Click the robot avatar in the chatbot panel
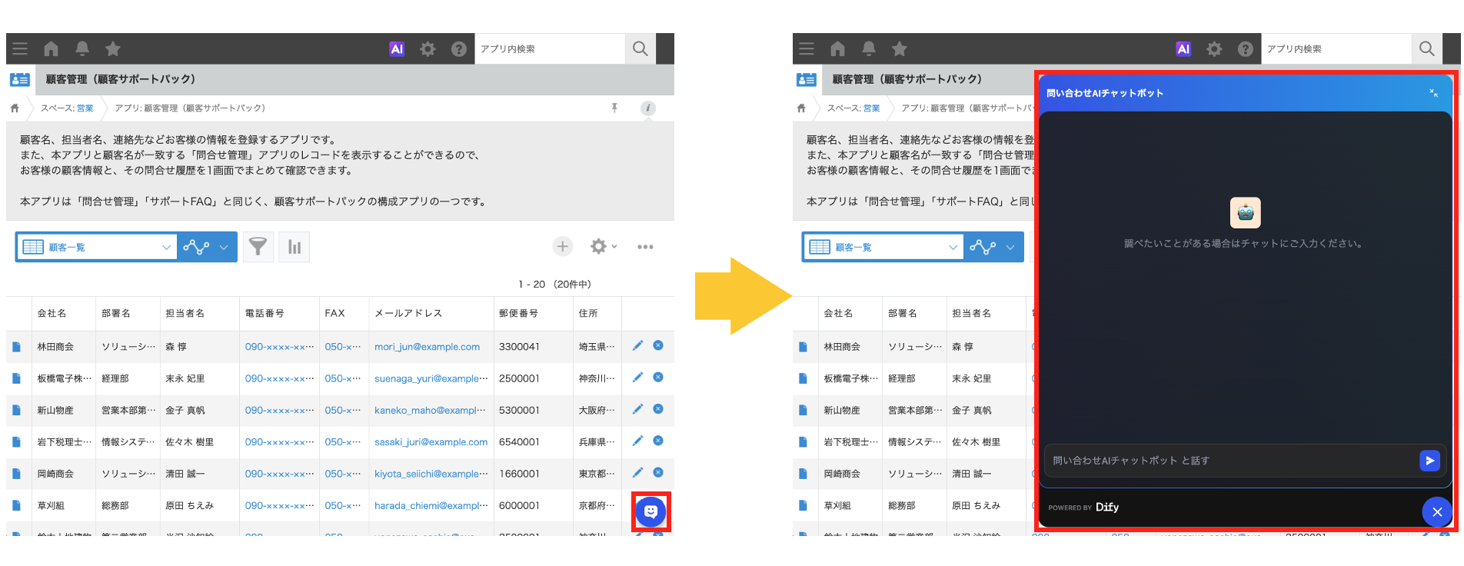This screenshot has width=1464, height=566. (x=1245, y=213)
